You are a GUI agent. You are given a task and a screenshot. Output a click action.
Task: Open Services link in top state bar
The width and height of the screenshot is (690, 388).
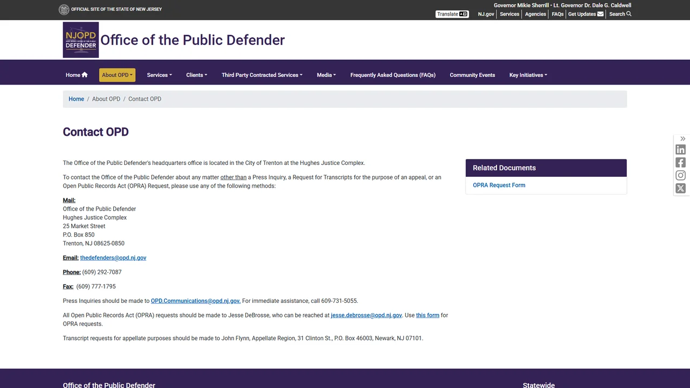[509, 14]
